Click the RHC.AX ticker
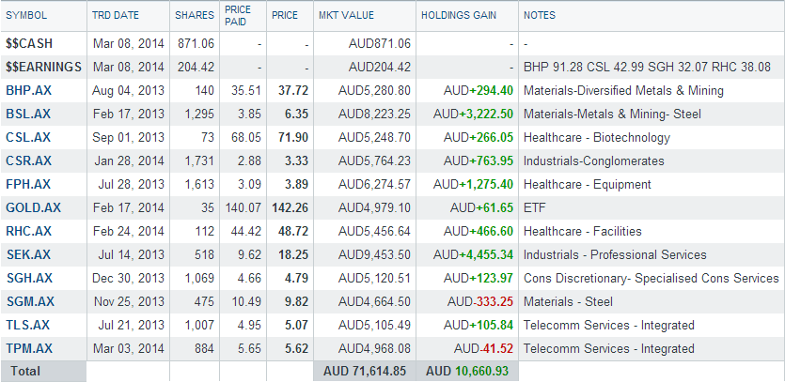785x382 pixels. pyautogui.click(x=29, y=231)
